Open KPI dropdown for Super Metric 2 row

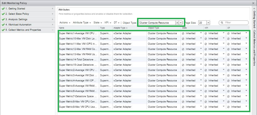pos(224,70)
